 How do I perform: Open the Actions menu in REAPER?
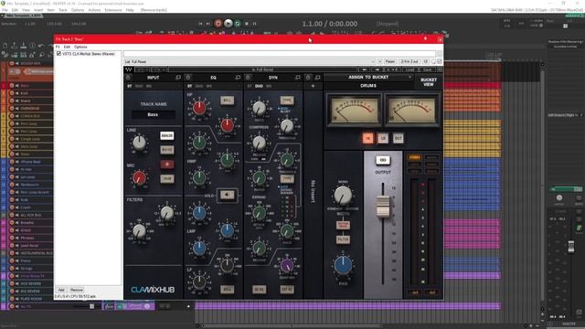tap(94, 10)
